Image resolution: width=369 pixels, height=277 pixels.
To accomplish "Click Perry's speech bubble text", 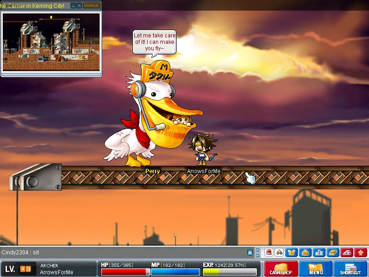I will [x=155, y=42].
